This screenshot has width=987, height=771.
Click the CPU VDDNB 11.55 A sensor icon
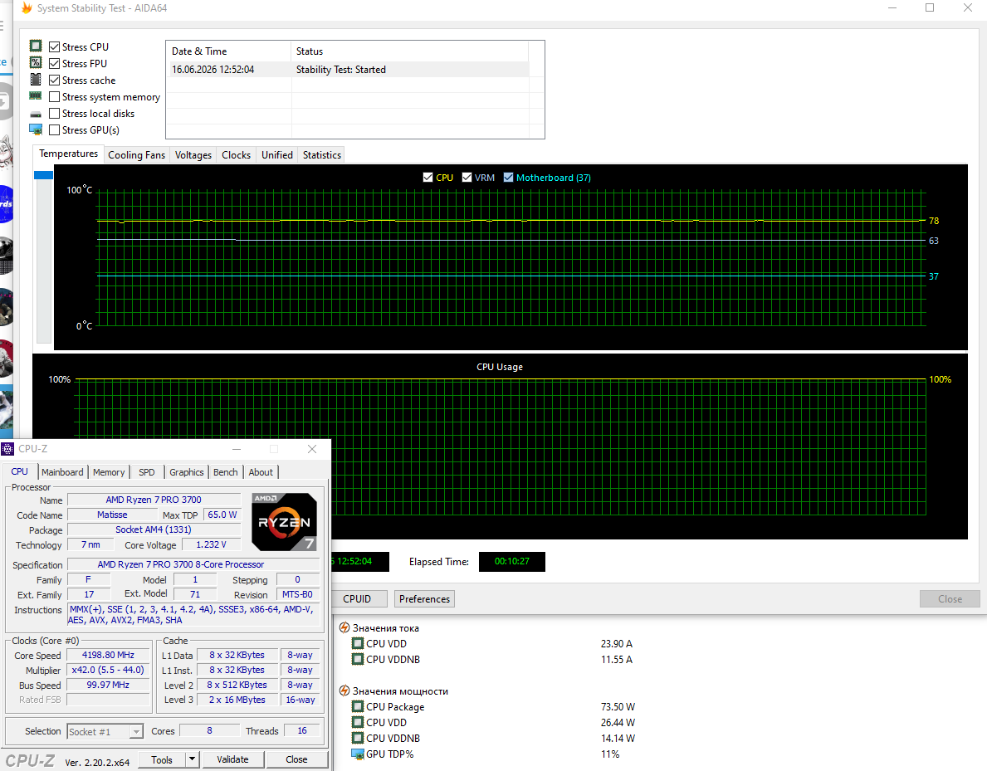358,659
